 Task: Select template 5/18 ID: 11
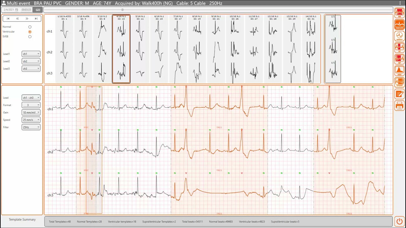140,49
